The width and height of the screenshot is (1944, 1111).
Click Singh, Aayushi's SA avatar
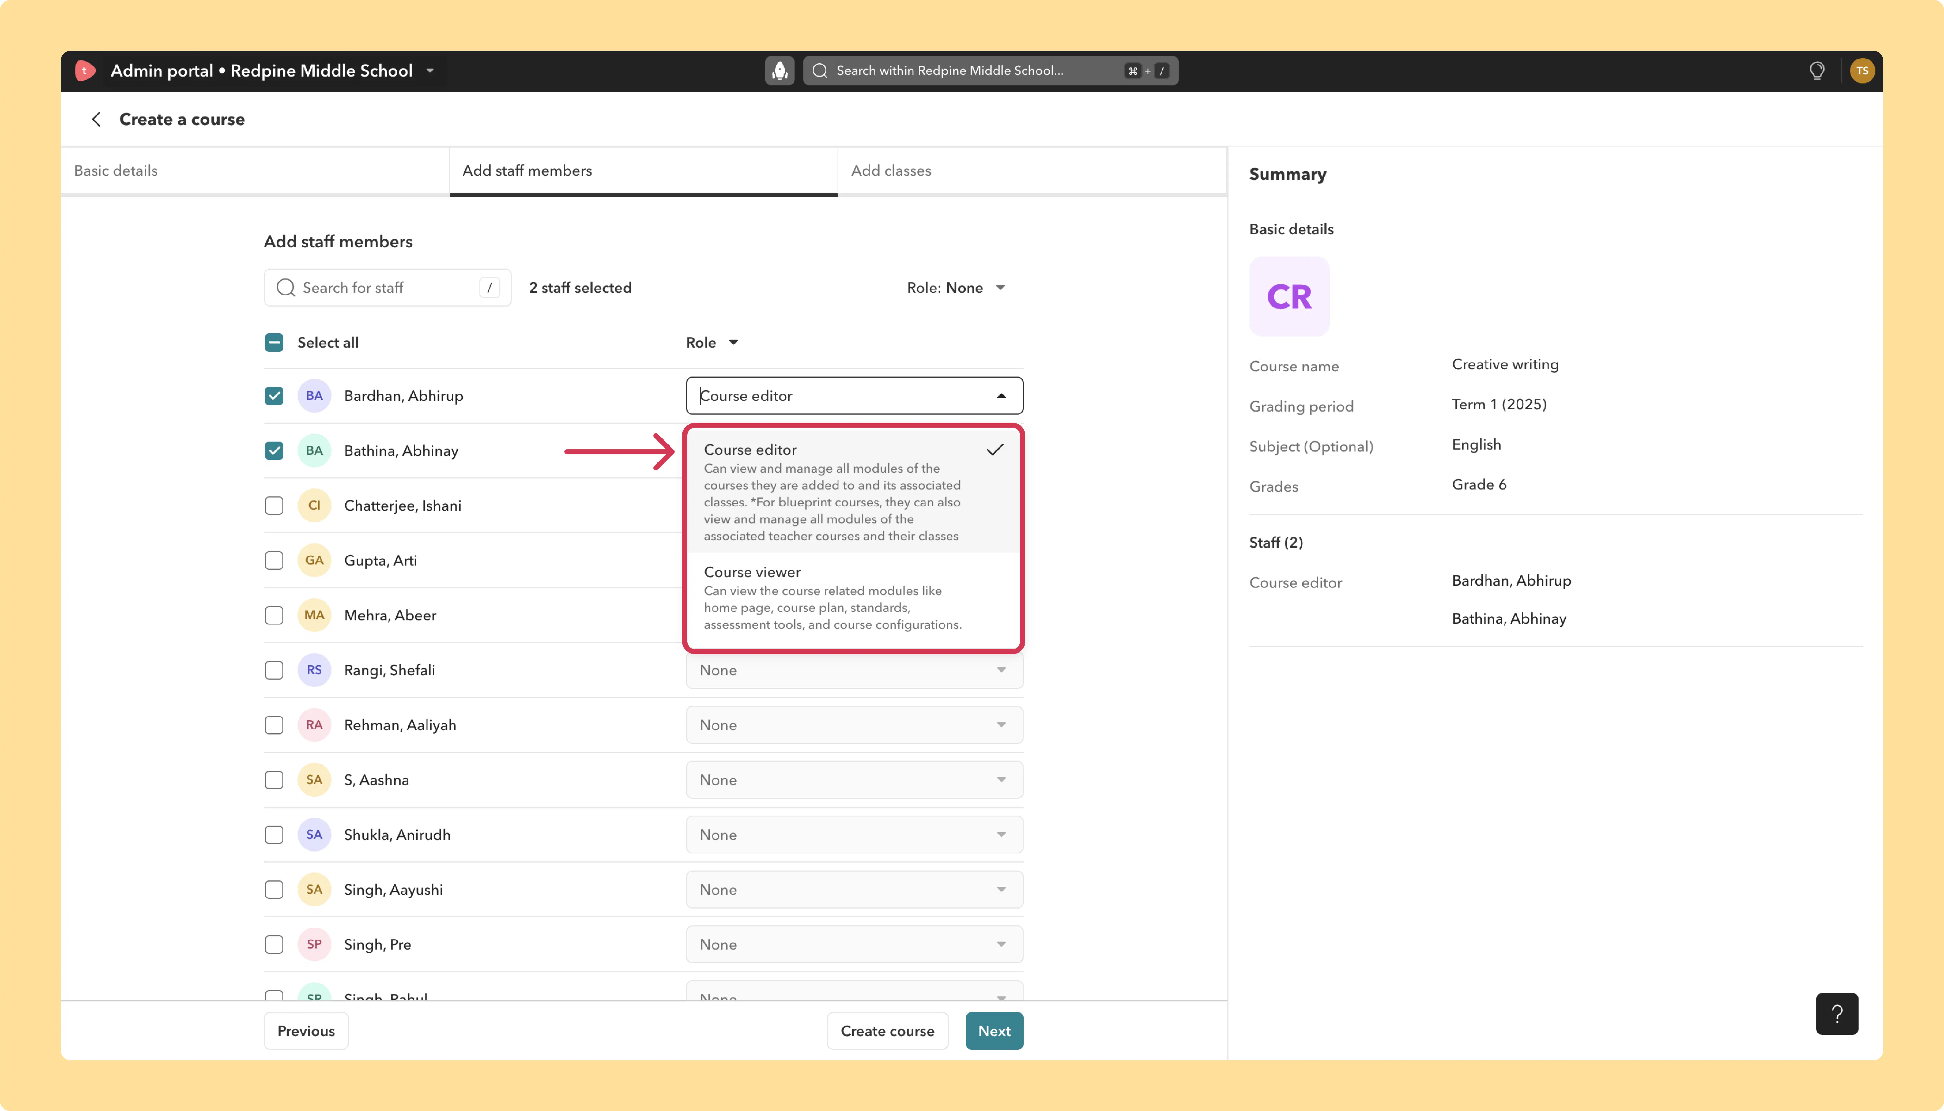coord(314,890)
